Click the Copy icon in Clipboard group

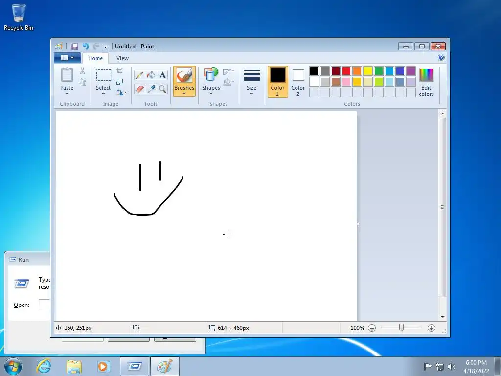pyautogui.click(x=82, y=82)
